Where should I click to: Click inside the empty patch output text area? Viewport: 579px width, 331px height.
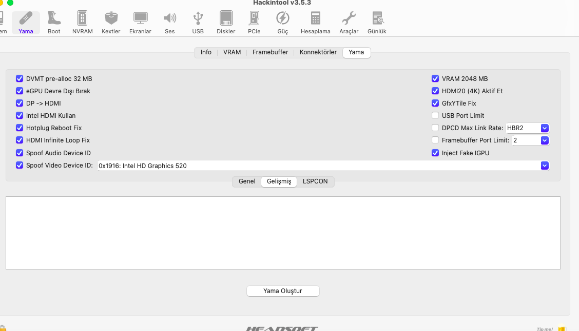283,233
